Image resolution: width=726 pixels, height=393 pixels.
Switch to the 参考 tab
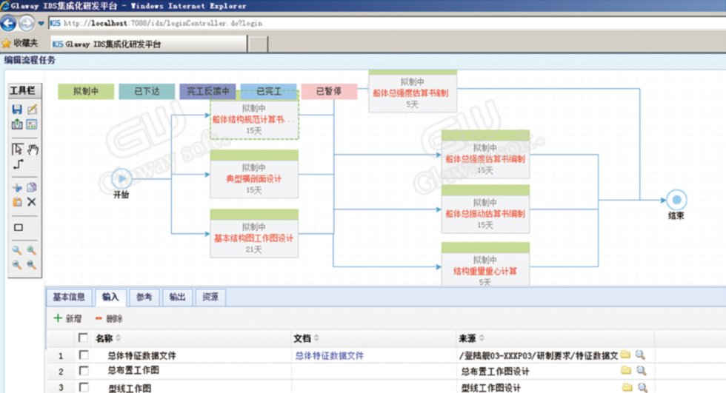click(x=144, y=298)
